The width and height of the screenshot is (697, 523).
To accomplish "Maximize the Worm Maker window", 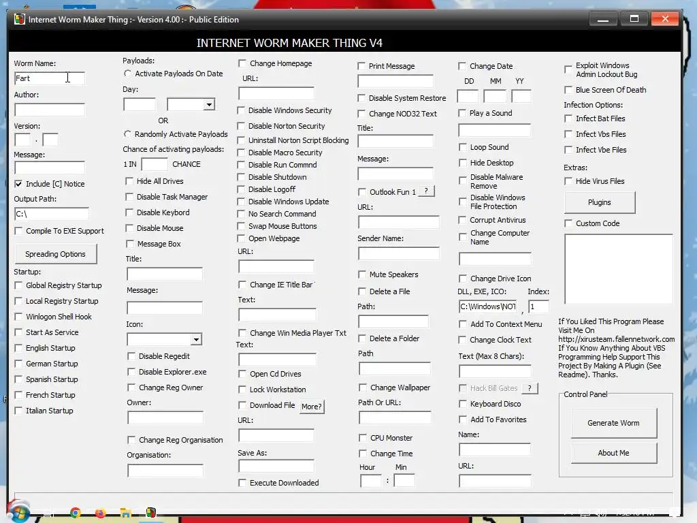I will (634, 19).
